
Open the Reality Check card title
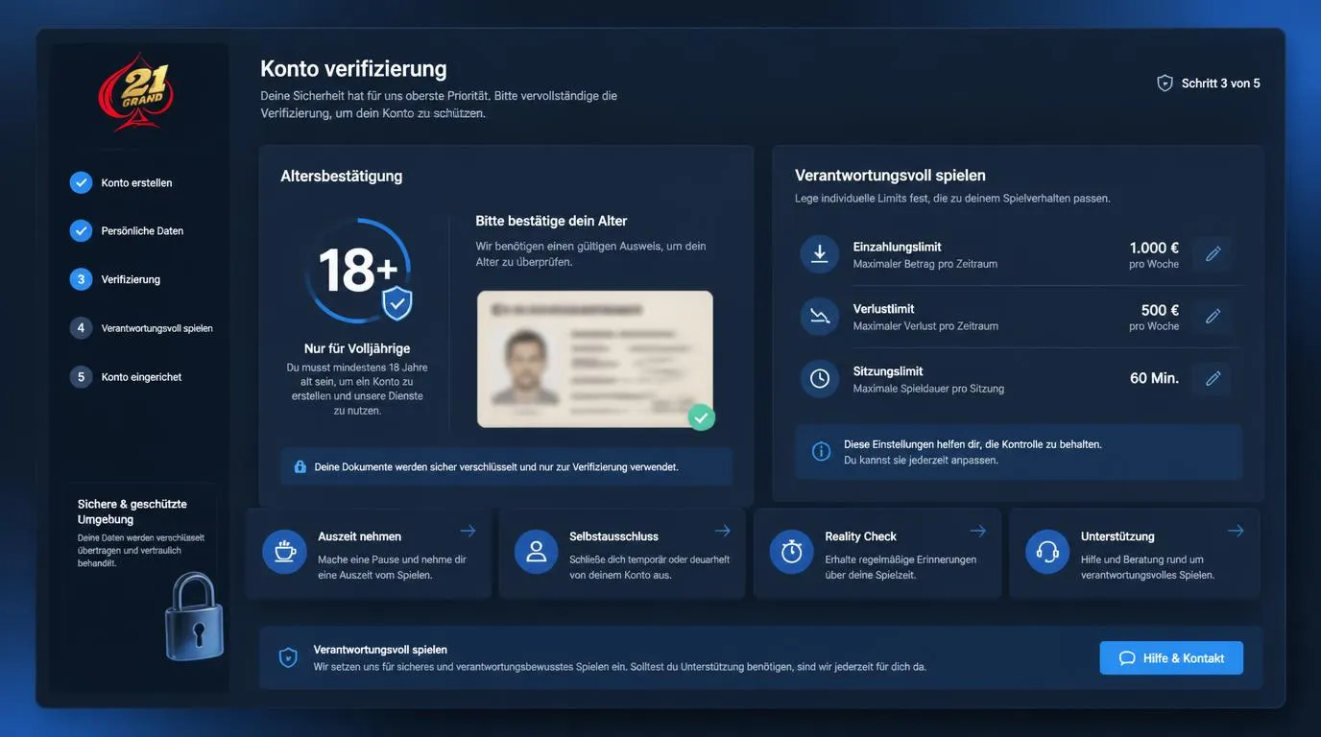pos(860,536)
